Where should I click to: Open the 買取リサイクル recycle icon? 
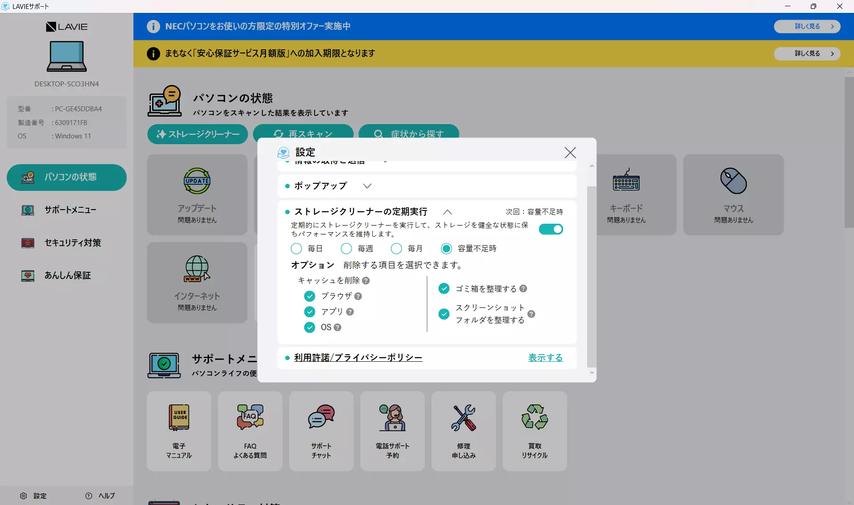pos(535,417)
